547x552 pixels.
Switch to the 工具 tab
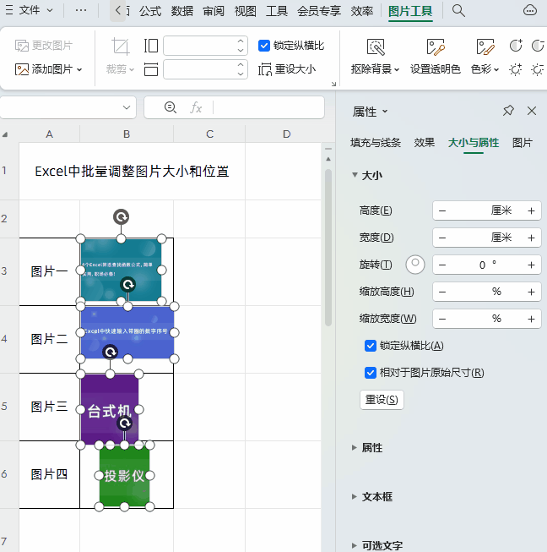pos(277,11)
